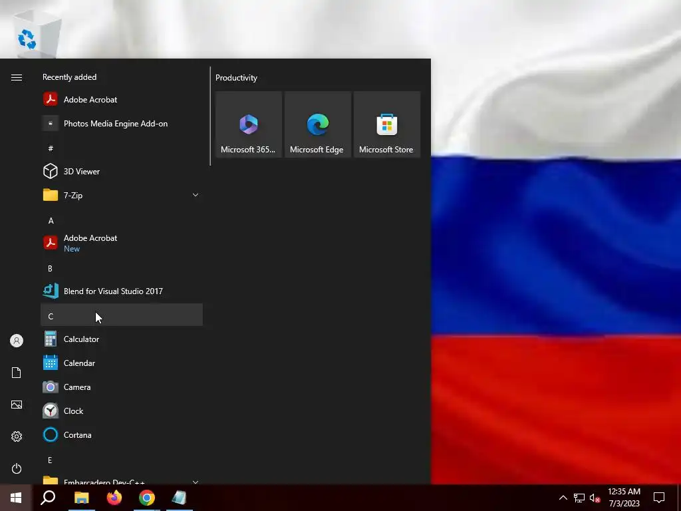Open the 7-Zip folder entry
This screenshot has height=511, width=681.
(x=122, y=195)
